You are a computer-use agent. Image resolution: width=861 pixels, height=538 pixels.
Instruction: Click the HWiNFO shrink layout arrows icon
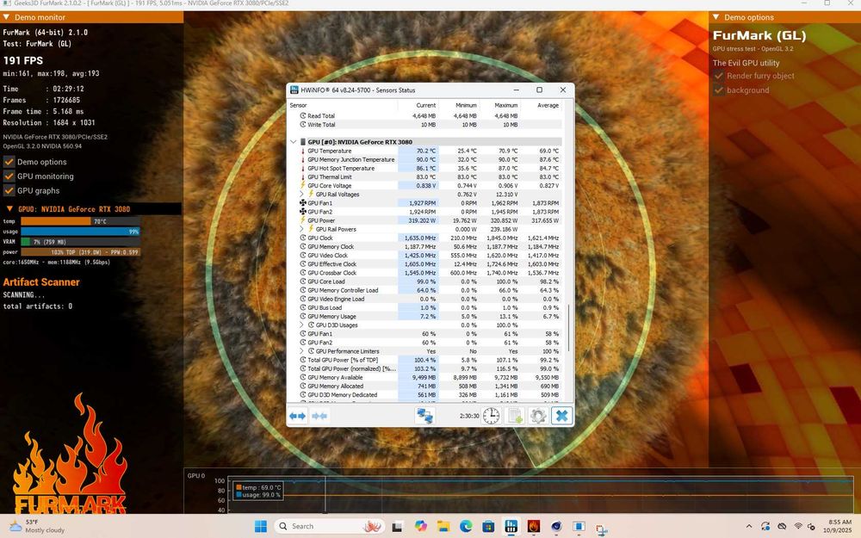(319, 416)
